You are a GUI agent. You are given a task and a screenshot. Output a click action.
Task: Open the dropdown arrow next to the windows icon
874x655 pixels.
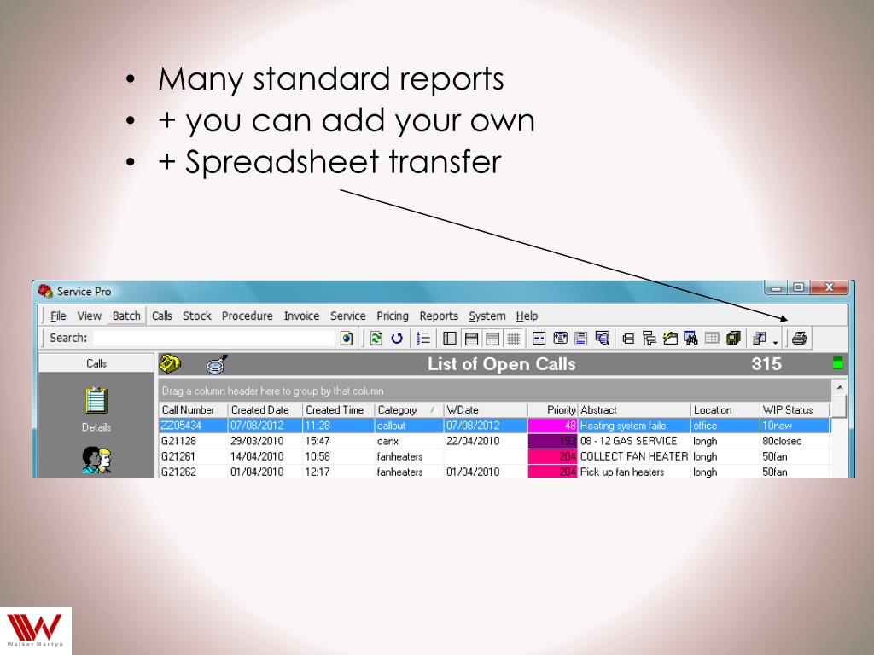776,340
